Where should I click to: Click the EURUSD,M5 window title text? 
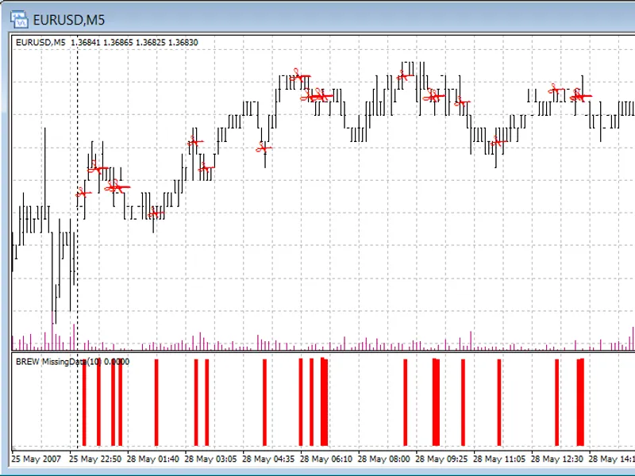pyautogui.click(x=69, y=20)
